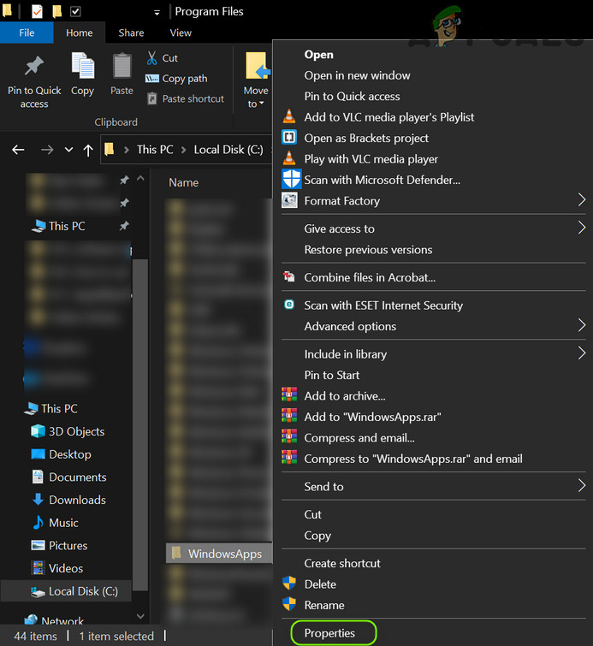This screenshot has width=593, height=646.
Task: Click the Pin to Quick access ribbon icon
Action: 34,67
